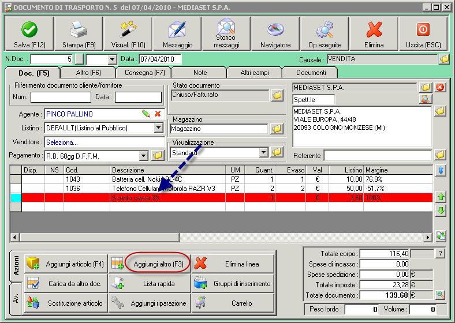This screenshot has height=323, width=455.
Task: Clear agent PINCO PALLINO with red X
Action: [x=158, y=114]
